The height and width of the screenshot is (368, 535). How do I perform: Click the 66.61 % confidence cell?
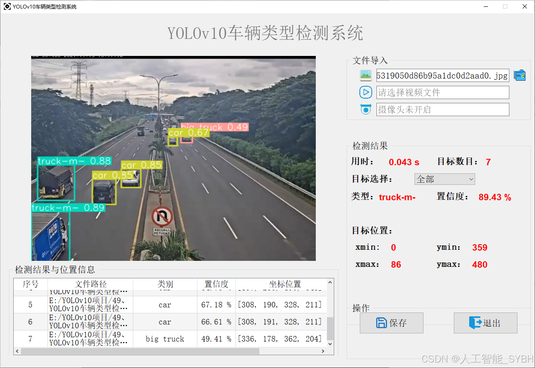click(x=216, y=322)
